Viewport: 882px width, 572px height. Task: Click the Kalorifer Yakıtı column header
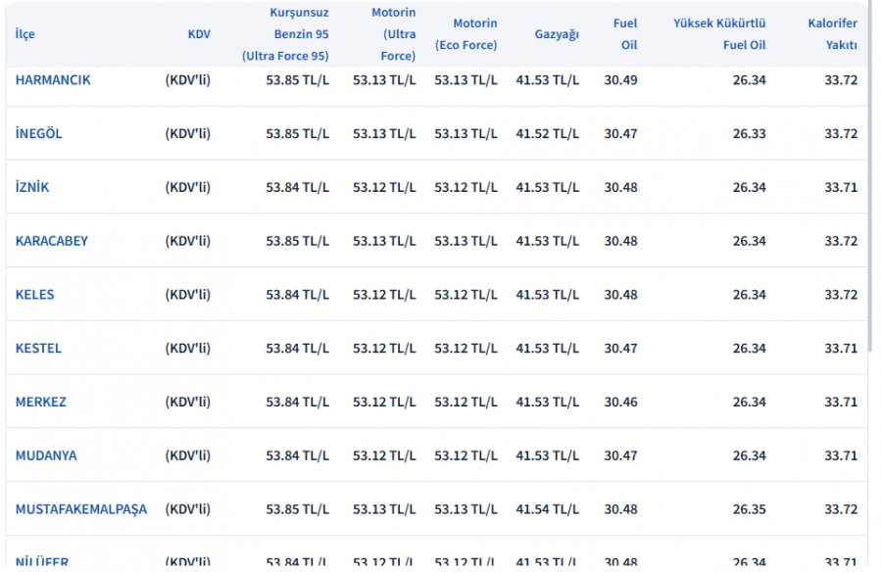tap(833, 34)
